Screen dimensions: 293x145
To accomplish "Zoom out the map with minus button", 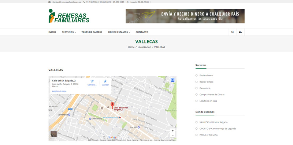I will pos(173,135).
